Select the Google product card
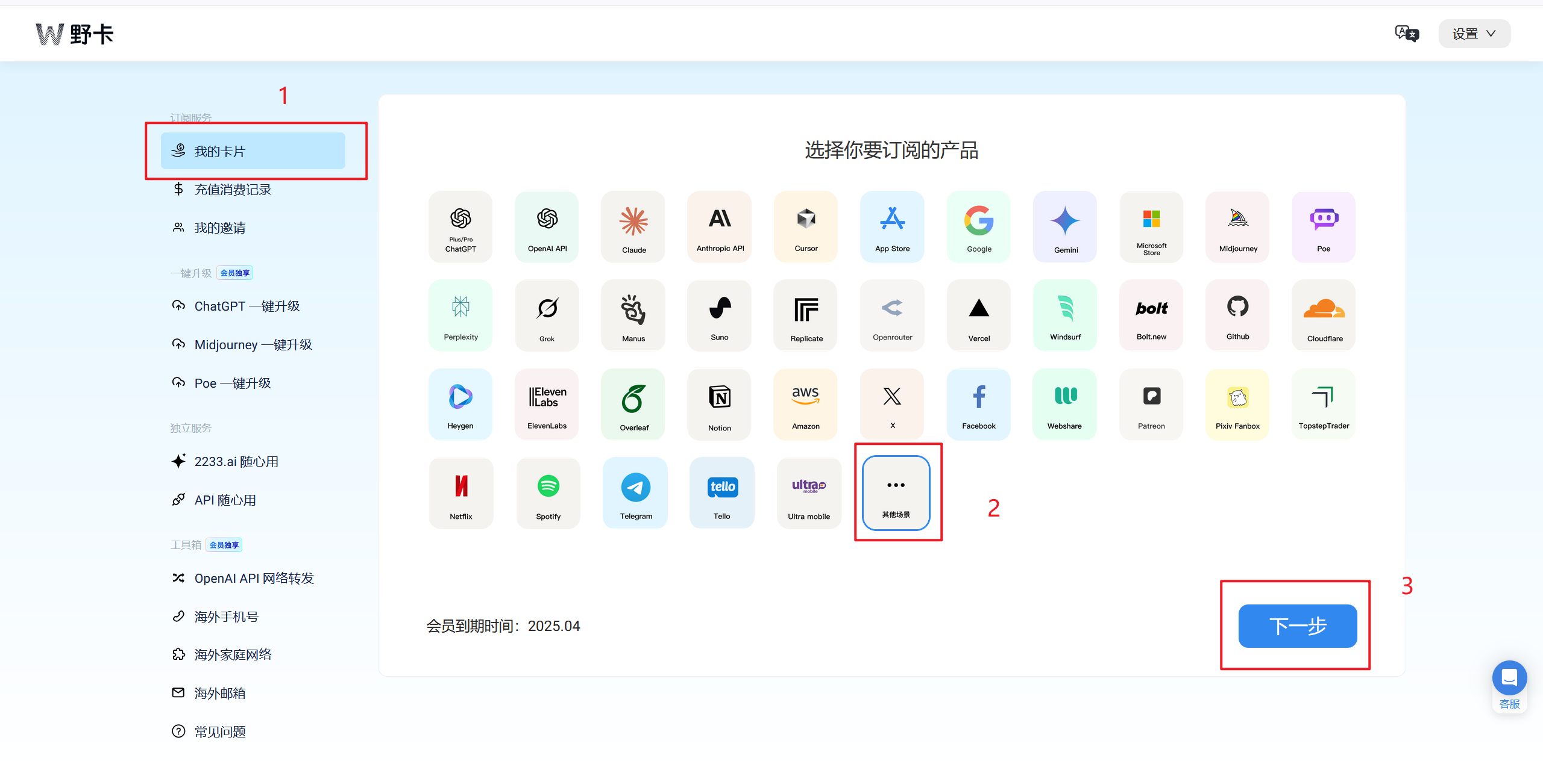This screenshot has width=1543, height=770. tap(979, 227)
